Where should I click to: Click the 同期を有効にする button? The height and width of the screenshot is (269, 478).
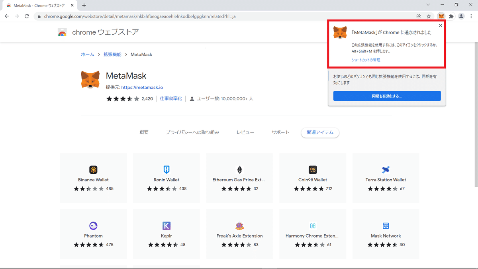pos(387,96)
